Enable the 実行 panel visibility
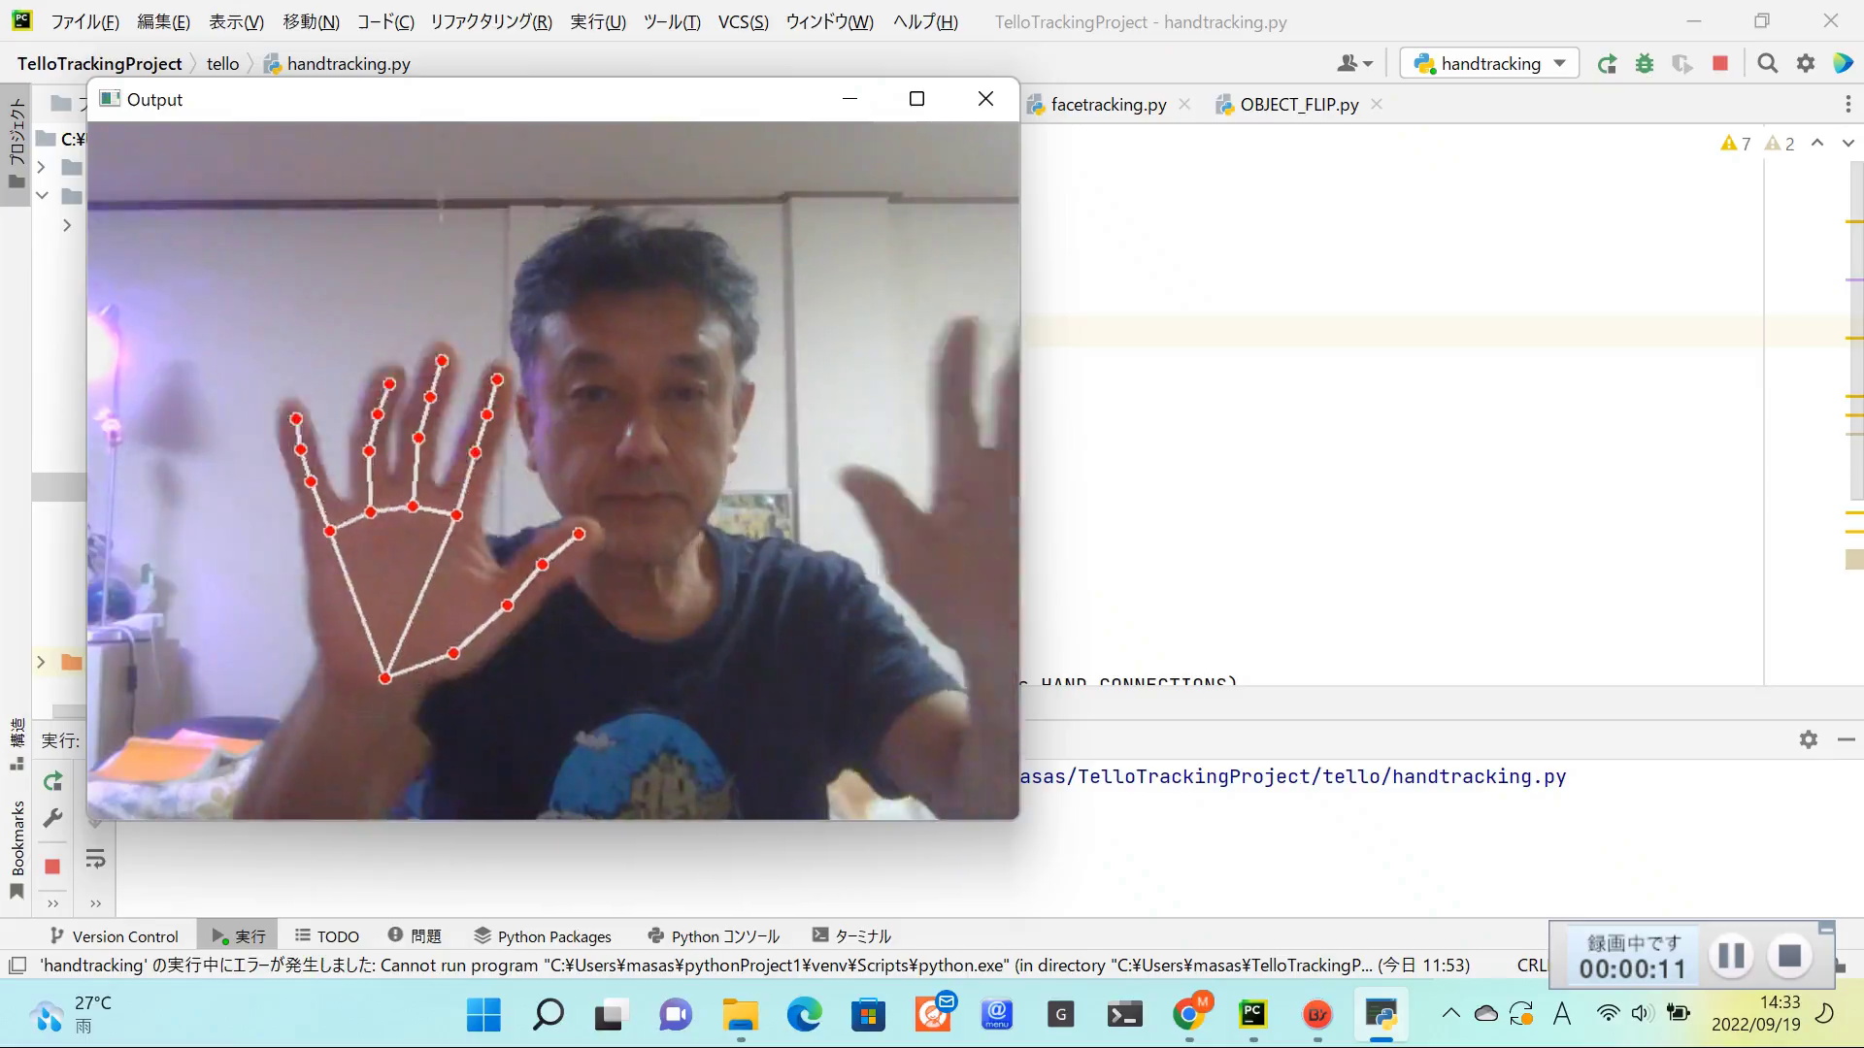Image resolution: width=1864 pixels, height=1048 pixels. pyautogui.click(x=238, y=935)
